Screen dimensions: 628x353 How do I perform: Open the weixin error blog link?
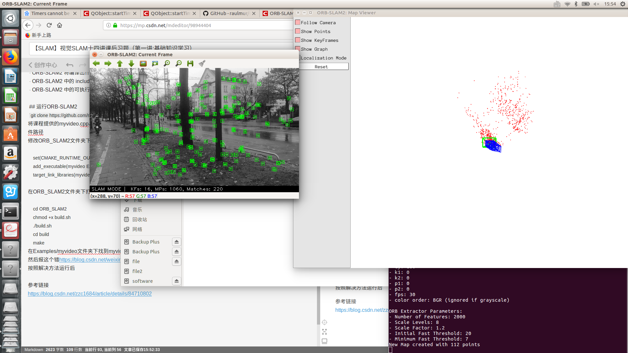pyautogui.click(x=90, y=260)
